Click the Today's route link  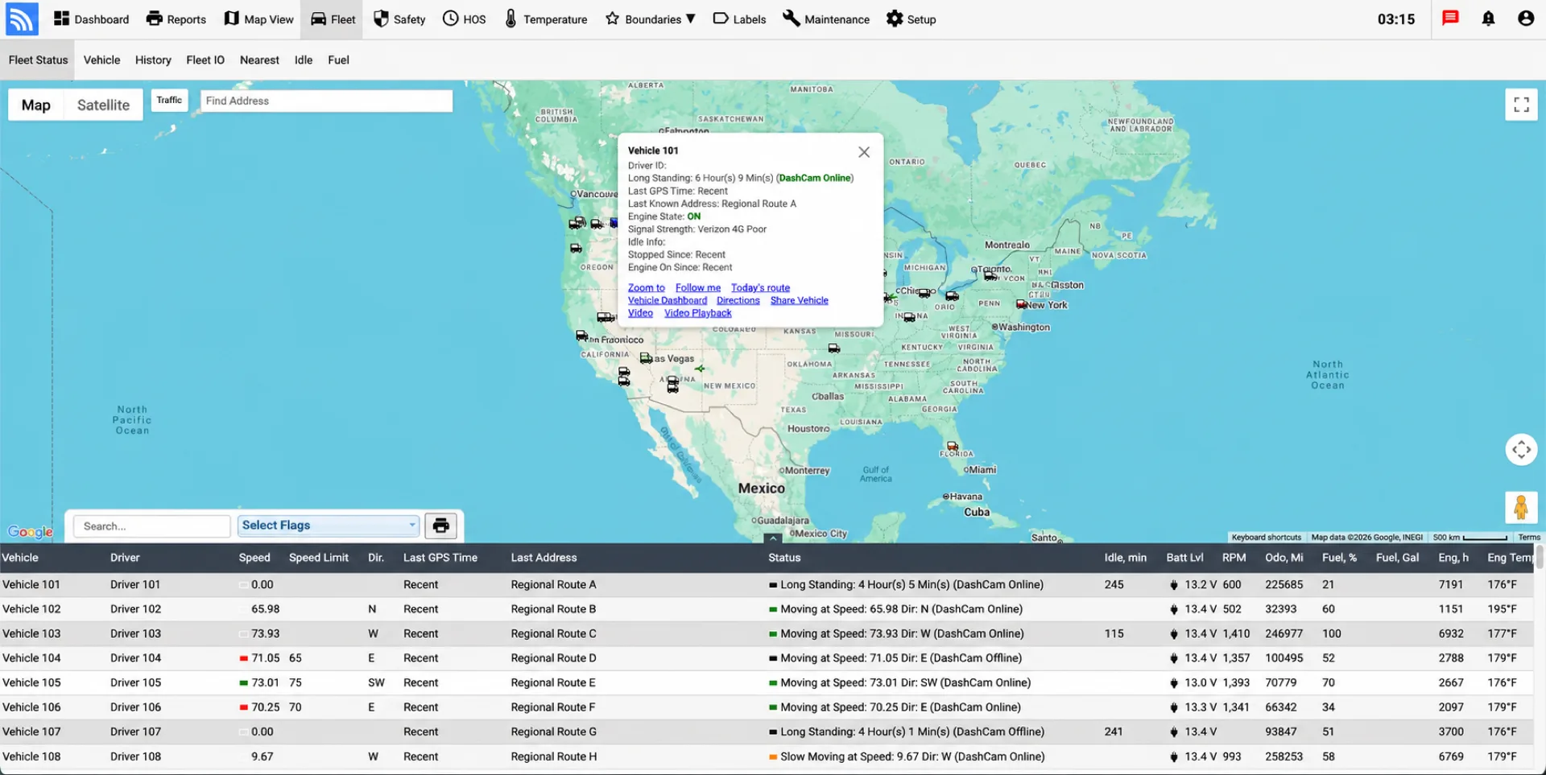click(x=760, y=287)
